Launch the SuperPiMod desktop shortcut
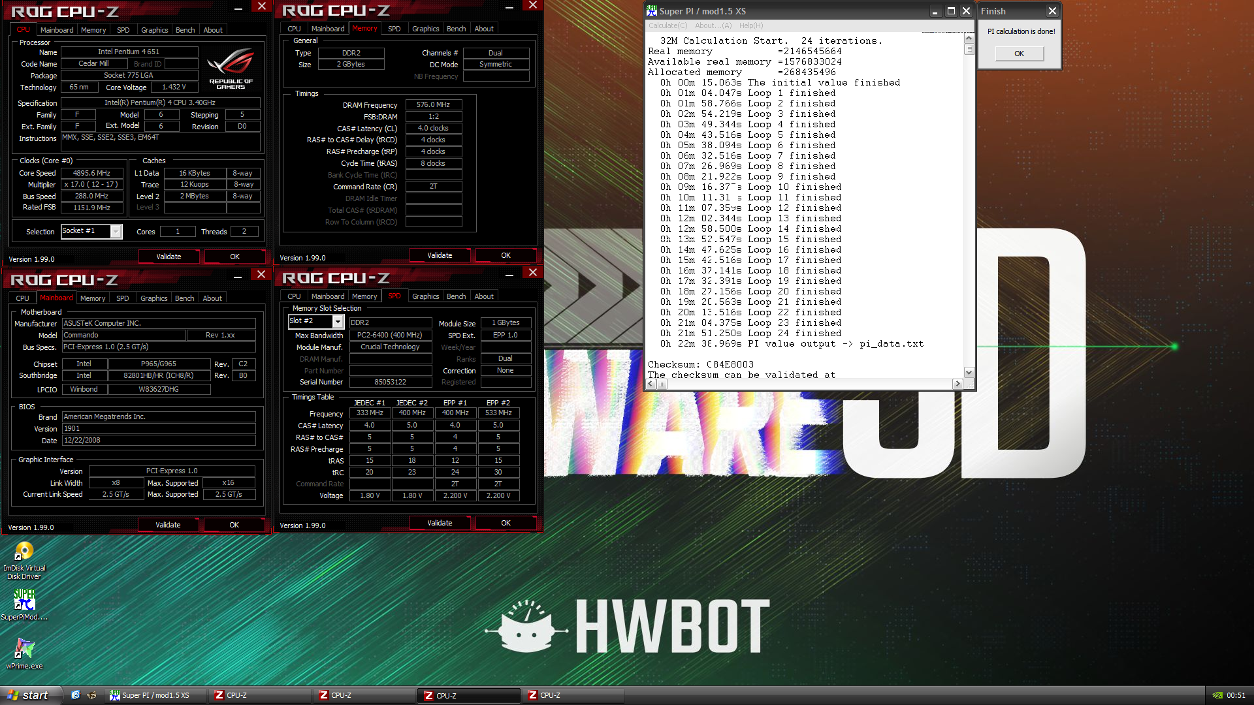This screenshot has width=1254, height=705. [x=24, y=604]
